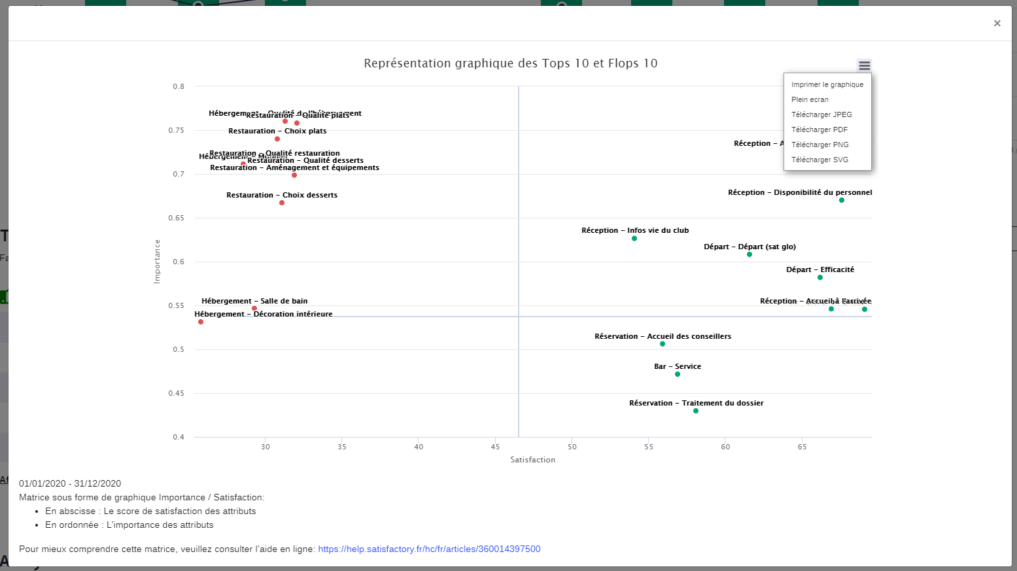Select the 'Réservation – Traitement du dossier' point
1017x571 pixels.
pyautogui.click(x=696, y=411)
